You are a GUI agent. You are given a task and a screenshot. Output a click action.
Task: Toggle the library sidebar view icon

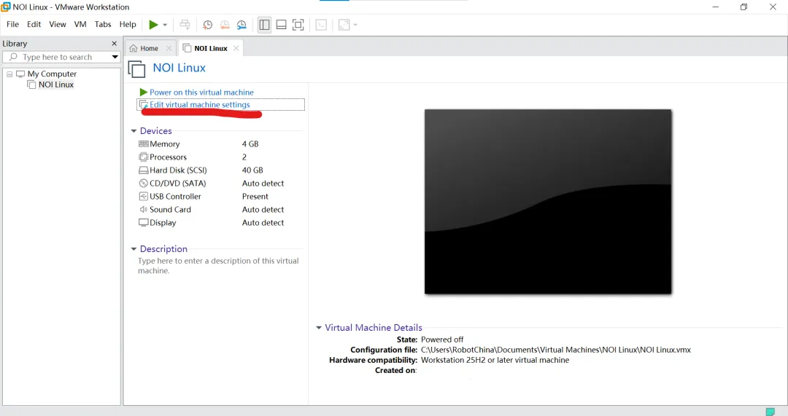click(264, 25)
